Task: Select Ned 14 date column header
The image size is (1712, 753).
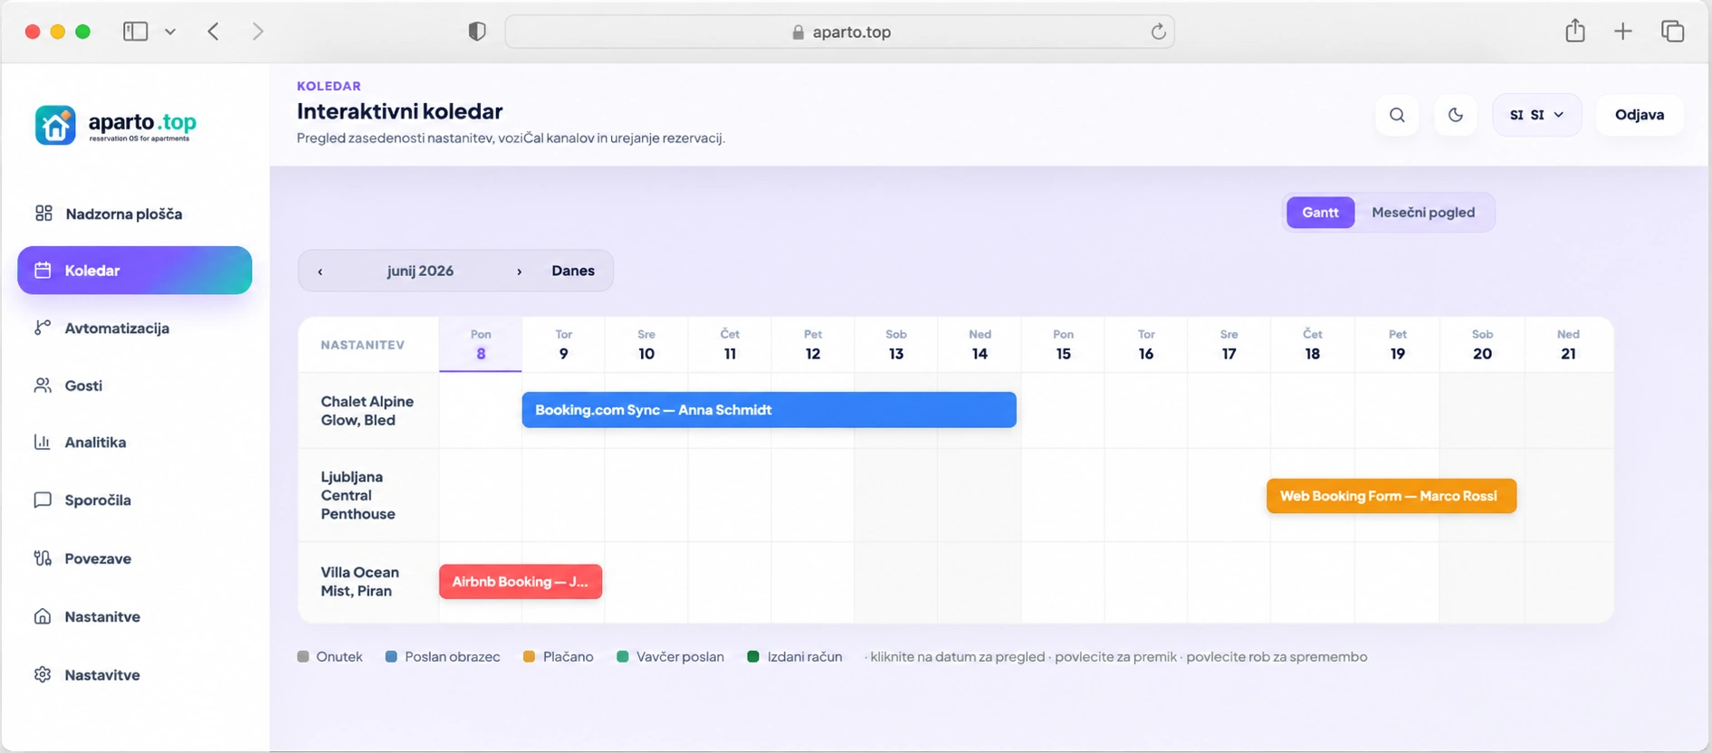Action: pyautogui.click(x=980, y=345)
